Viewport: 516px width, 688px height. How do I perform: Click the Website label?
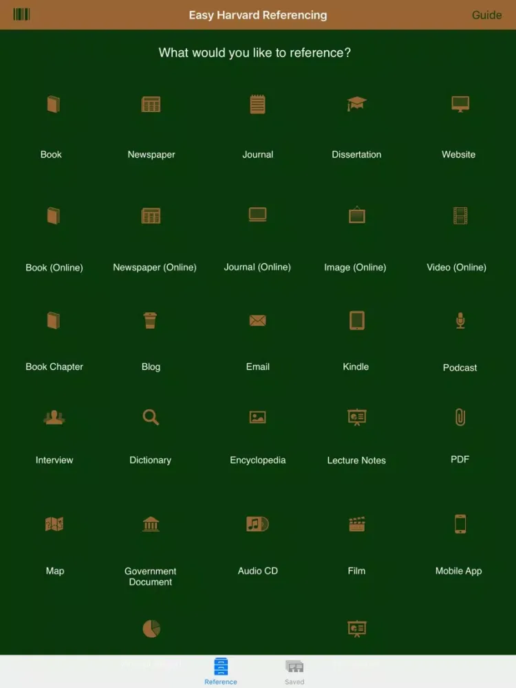[458, 154]
